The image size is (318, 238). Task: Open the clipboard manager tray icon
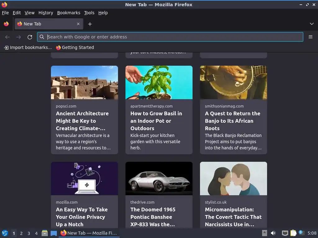pyautogui.click(x=293, y=233)
